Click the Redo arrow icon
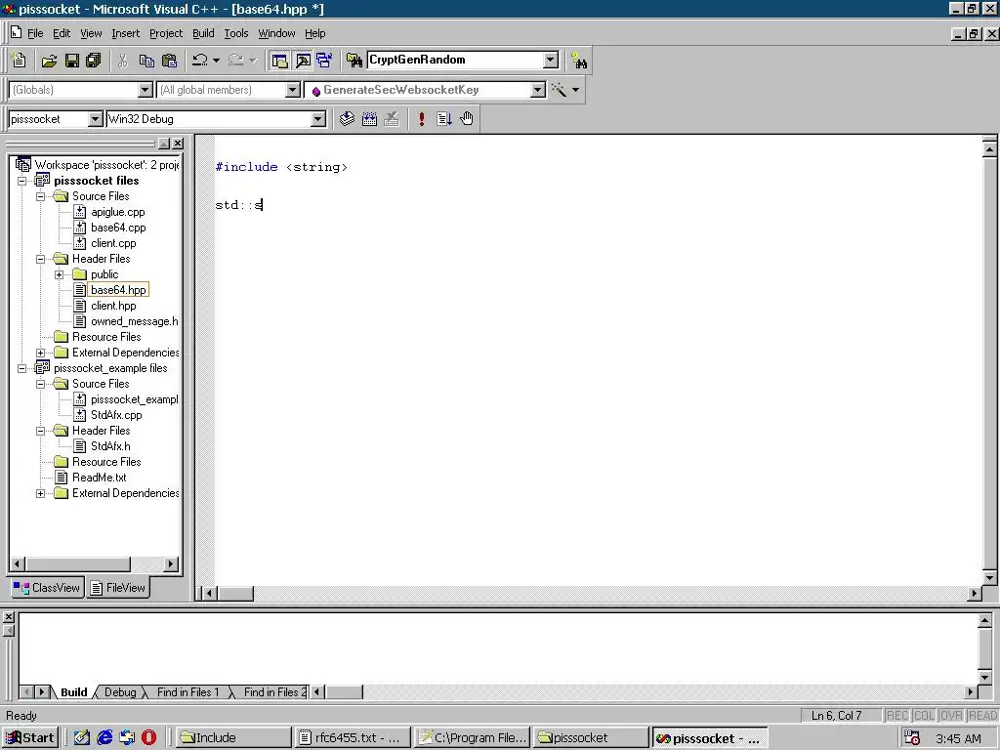 (x=236, y=61)
